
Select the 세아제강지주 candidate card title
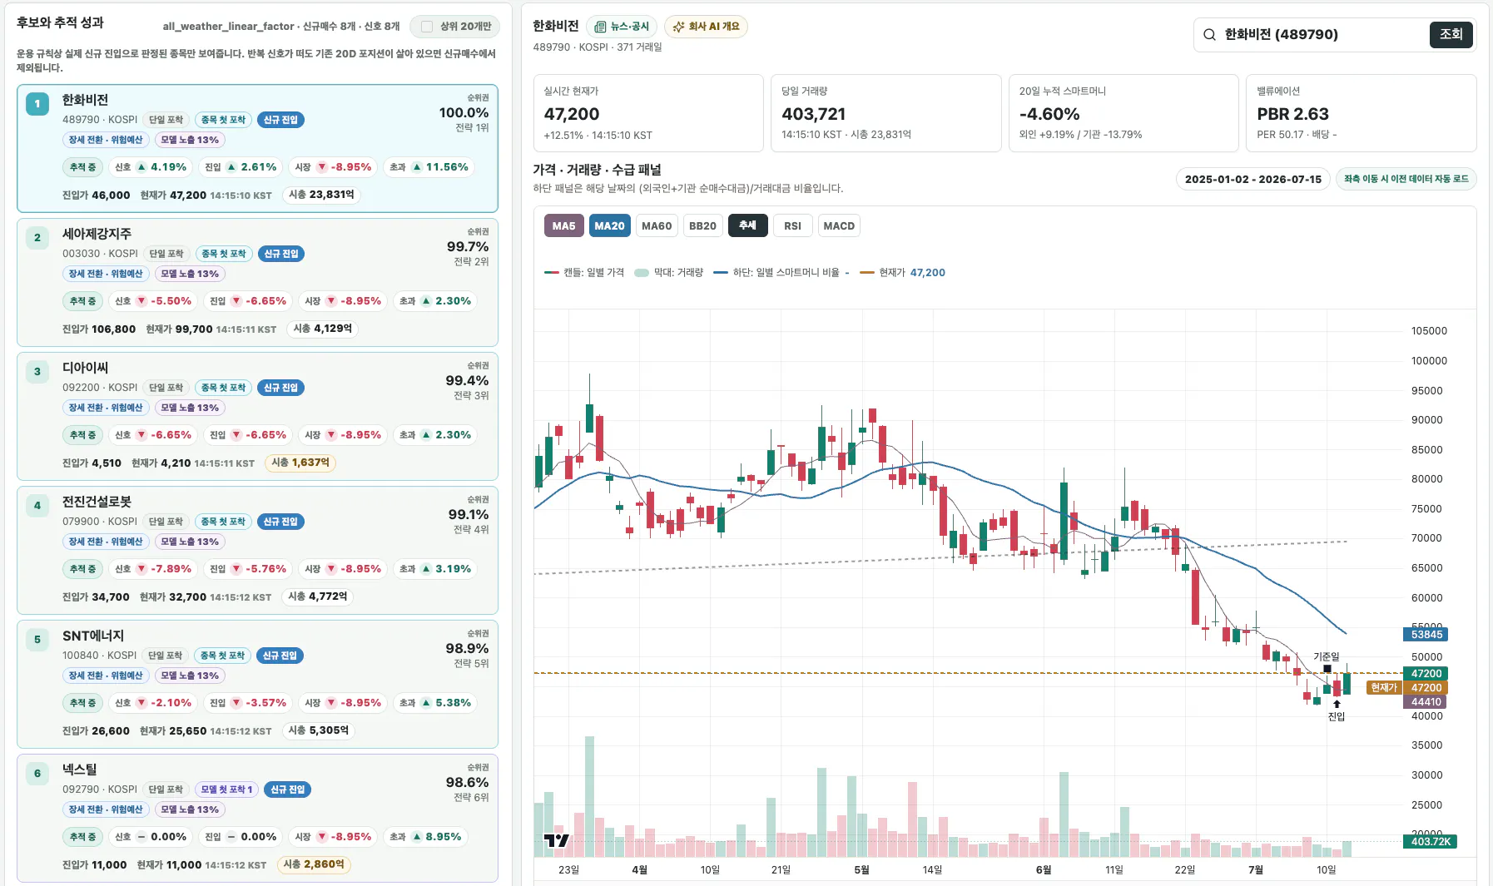97,234
